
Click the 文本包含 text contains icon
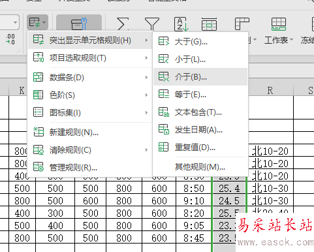pos(164,112)
